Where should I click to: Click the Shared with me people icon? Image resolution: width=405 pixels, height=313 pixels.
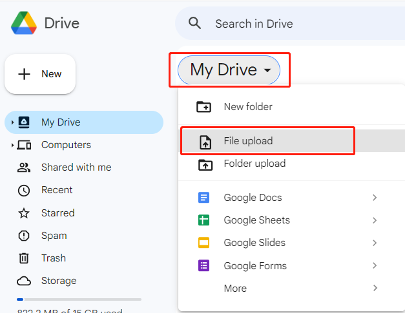24,167
